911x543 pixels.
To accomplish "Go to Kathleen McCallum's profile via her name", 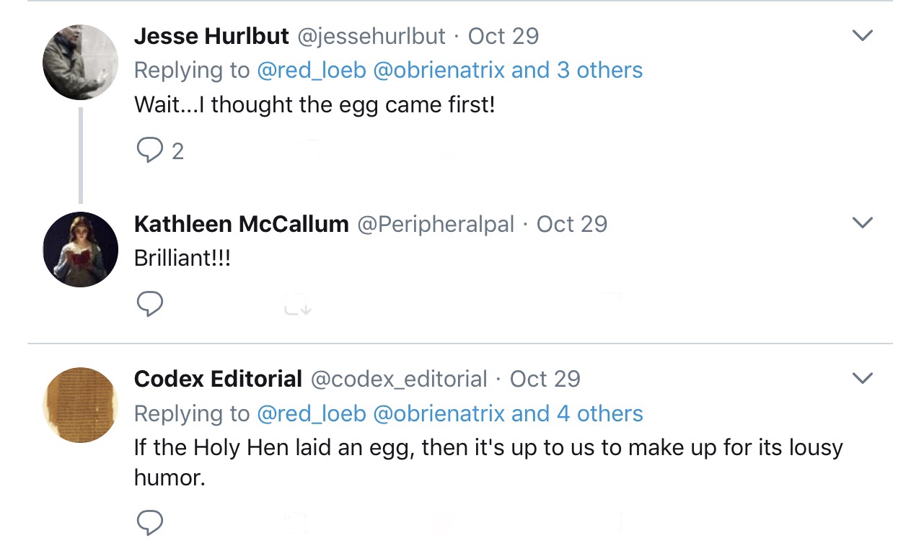I will (241, 224).
